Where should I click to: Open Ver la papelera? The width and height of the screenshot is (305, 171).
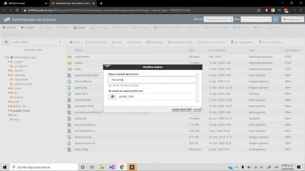coord(242,42)
